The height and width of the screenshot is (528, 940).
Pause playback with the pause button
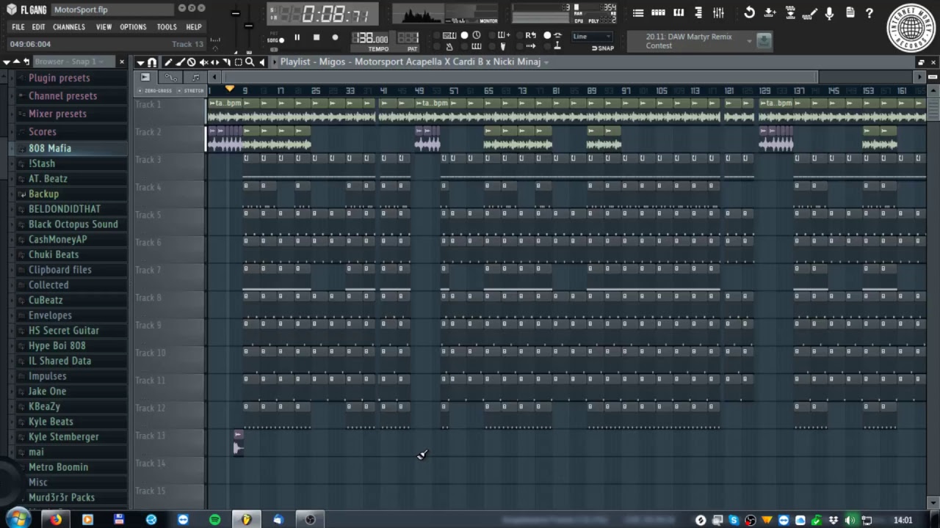297,37
